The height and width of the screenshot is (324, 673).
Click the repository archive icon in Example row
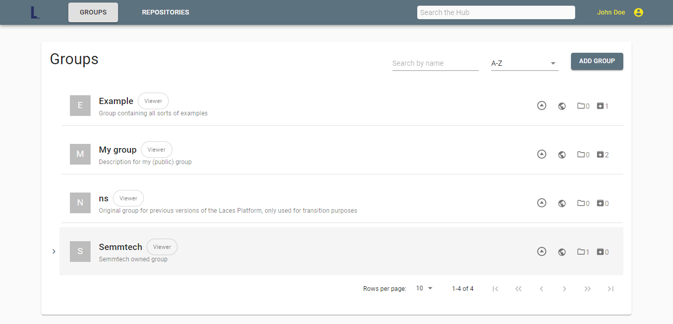[600, 106]
